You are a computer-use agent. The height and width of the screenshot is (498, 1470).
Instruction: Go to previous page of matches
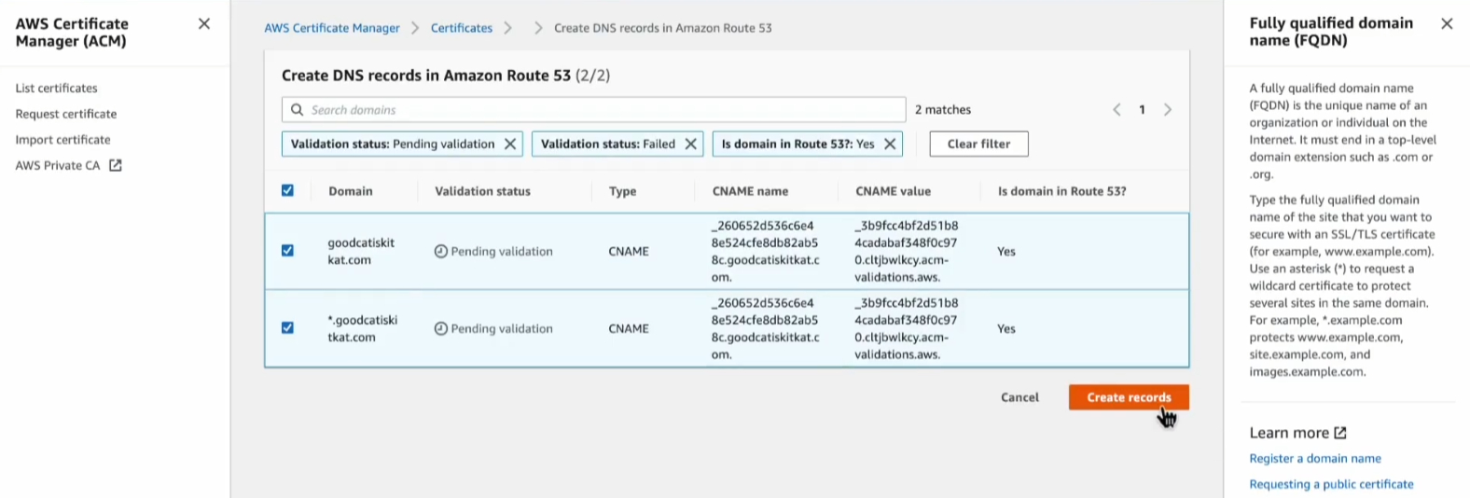(x=1116, y=110)
